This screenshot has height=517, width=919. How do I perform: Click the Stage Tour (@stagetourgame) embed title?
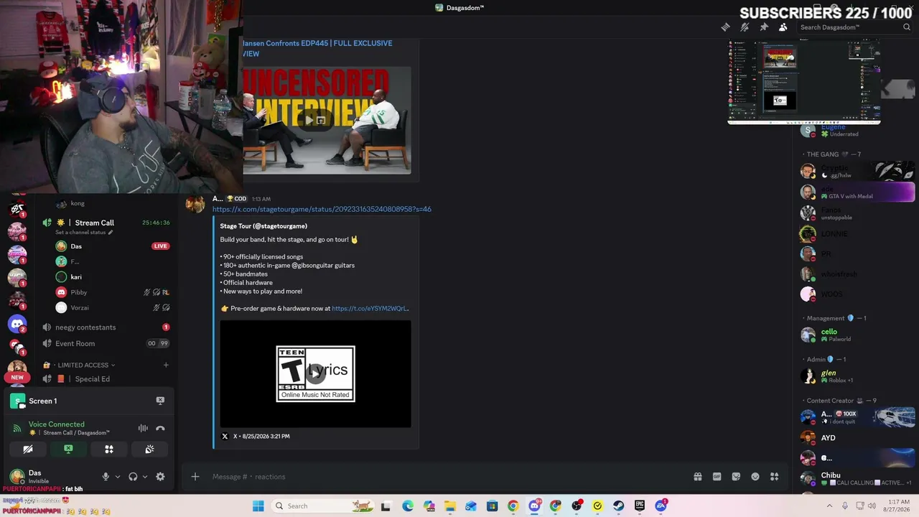[x=263, y=226]
